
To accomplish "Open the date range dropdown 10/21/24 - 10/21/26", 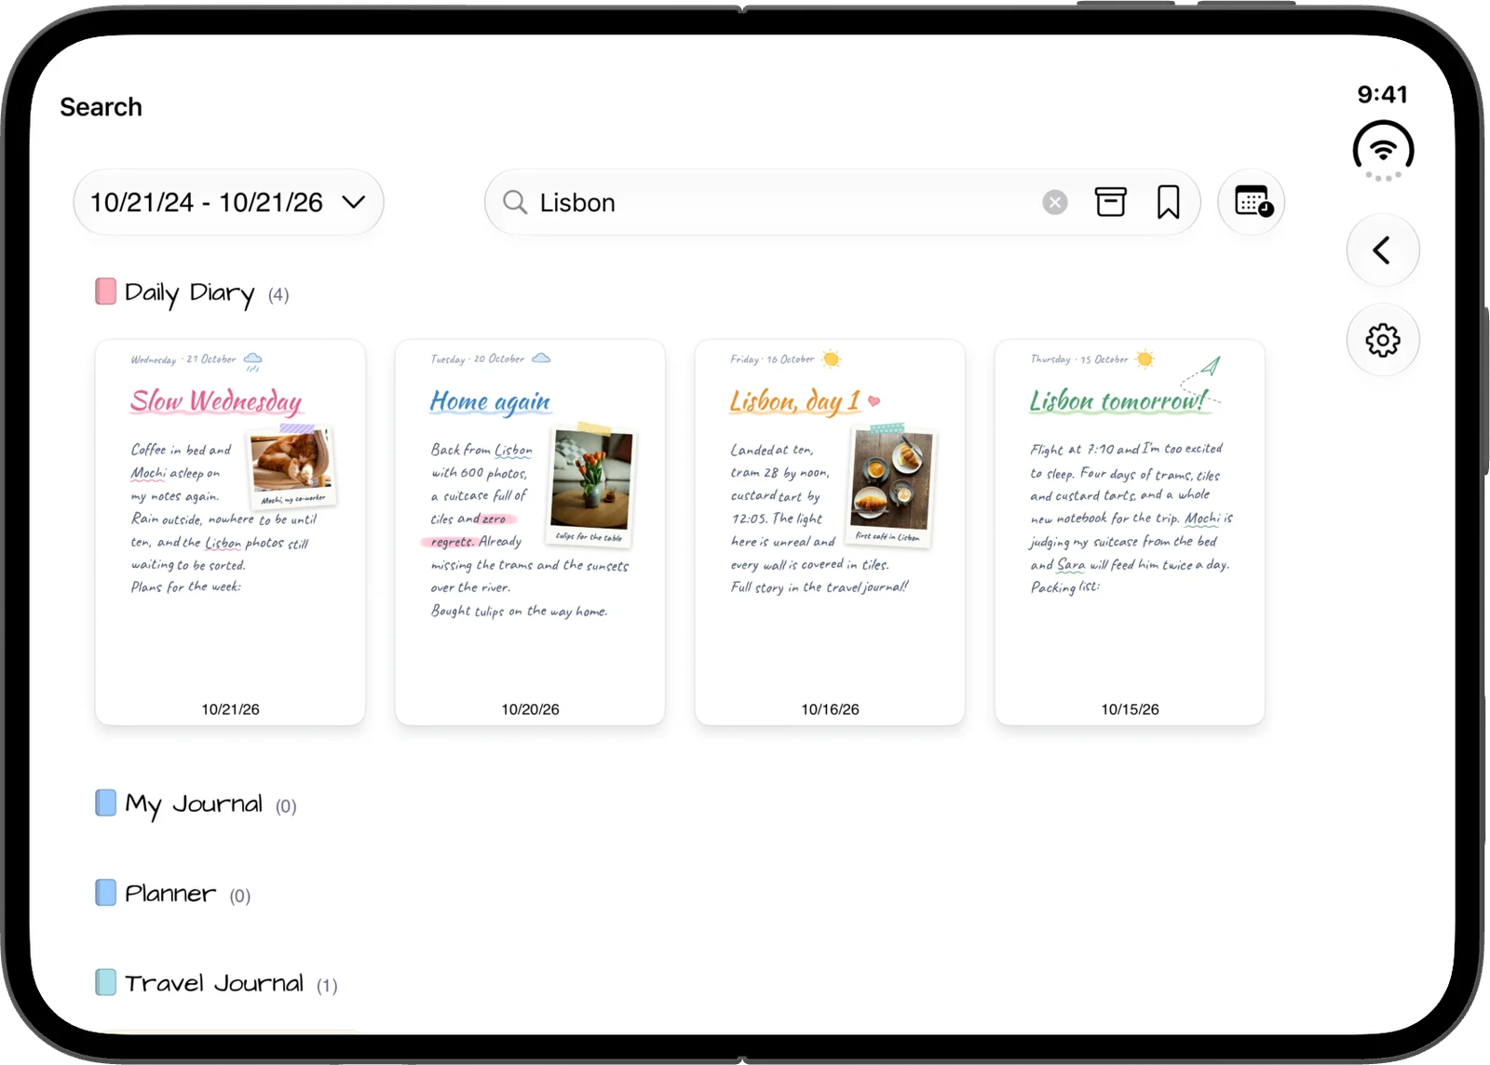I will click(x=228, y=202).
